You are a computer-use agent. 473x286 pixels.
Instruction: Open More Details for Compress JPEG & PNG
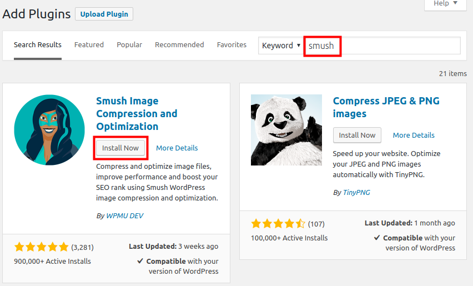pos(414,135)
